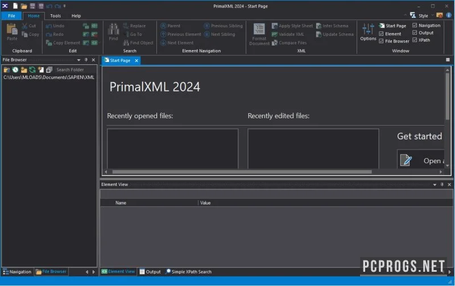Click the first folder icon in File Browser toolbar
The width and height of the screenshot is (455, 286).
click(x=7, y=69)
